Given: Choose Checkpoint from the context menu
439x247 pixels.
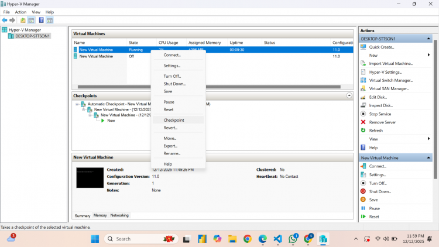Looking at the screenshot, I should tap(178, 120).
